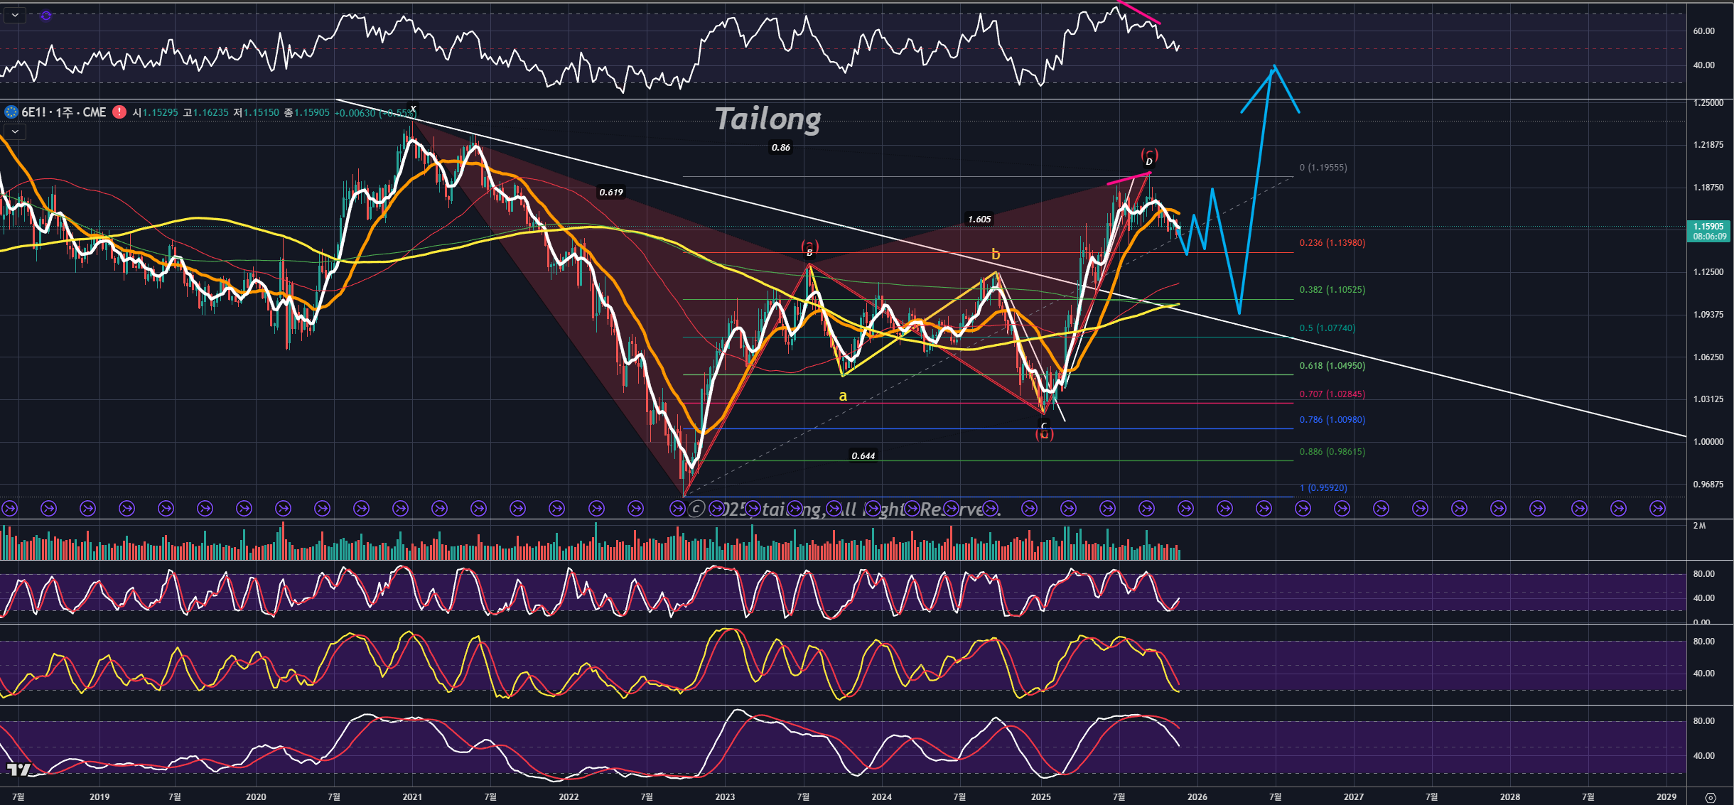Click the 1.25000 price scale label
Viewport: 1734px width, 805px height.
(x=1708, y=103)
